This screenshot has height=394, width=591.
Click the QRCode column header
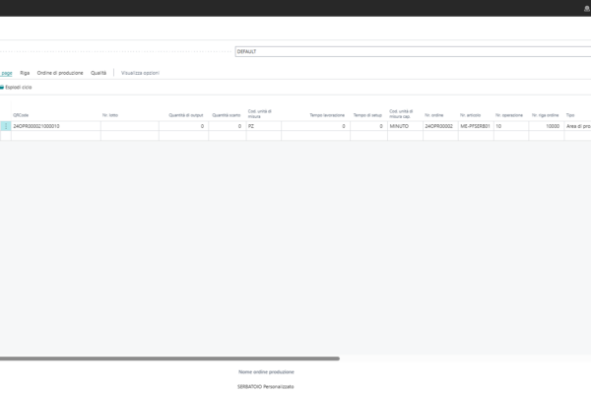(x=21, y=115)
